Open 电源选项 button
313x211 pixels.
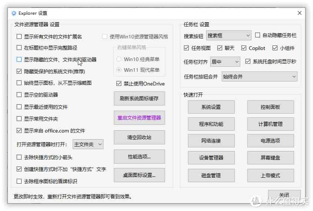[270, 141]
